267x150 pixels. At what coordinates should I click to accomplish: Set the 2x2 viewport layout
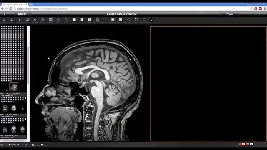click(89, 20)
